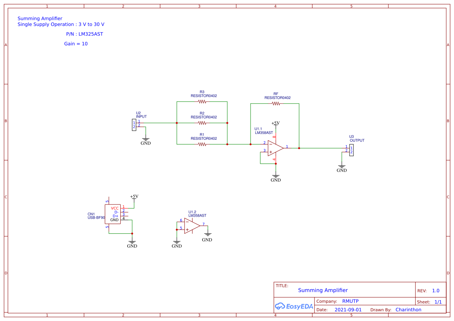Click the Charinthon drawn-by name

[x=409, y=309]
